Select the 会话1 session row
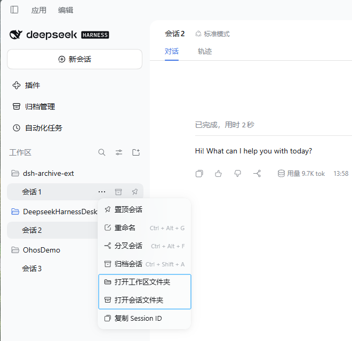Image resolution: width=352 pixels, height=341 pixels. click(x=75, y=192)
